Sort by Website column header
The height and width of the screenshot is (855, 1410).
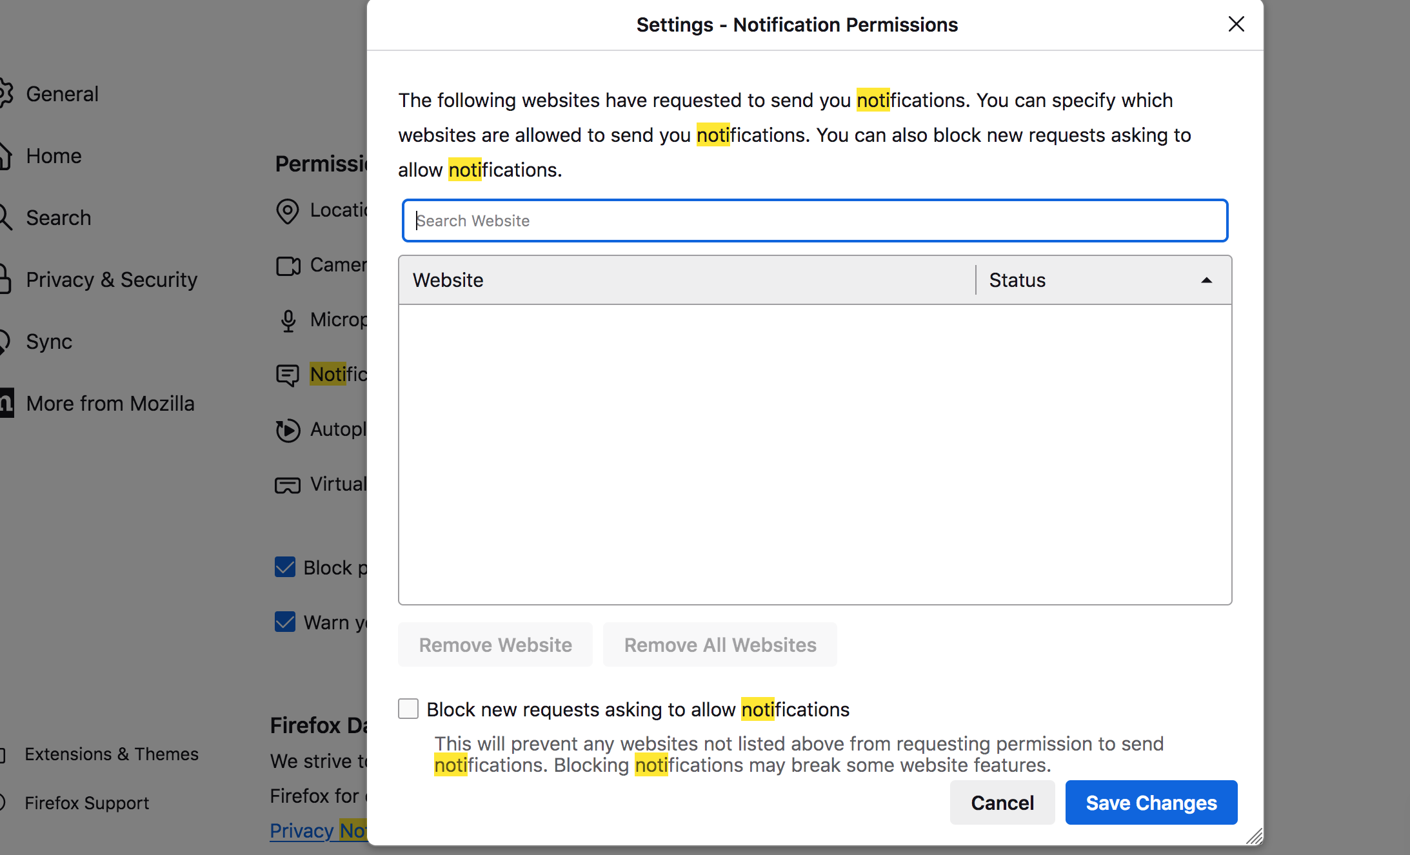[687, 280]
